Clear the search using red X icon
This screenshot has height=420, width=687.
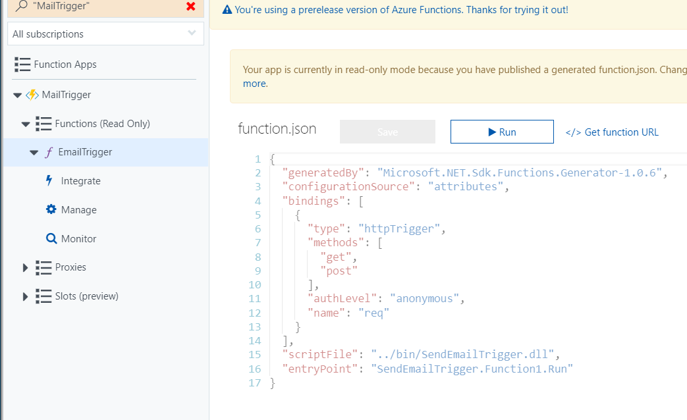click(x=190, y=8)
